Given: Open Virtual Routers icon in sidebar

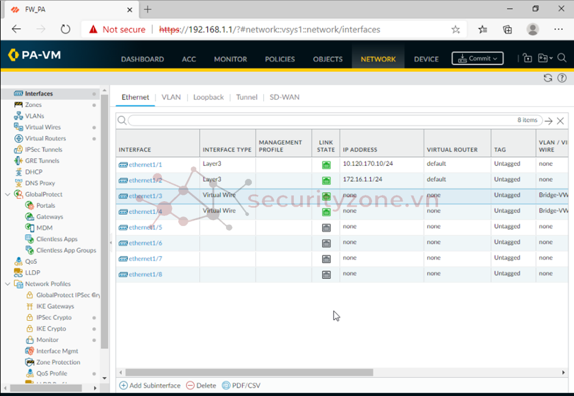Looking at the screenshot, I should 18,138.
